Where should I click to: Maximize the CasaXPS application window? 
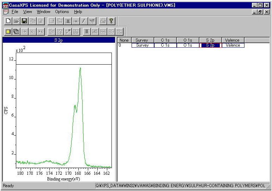tap(260, 5)
